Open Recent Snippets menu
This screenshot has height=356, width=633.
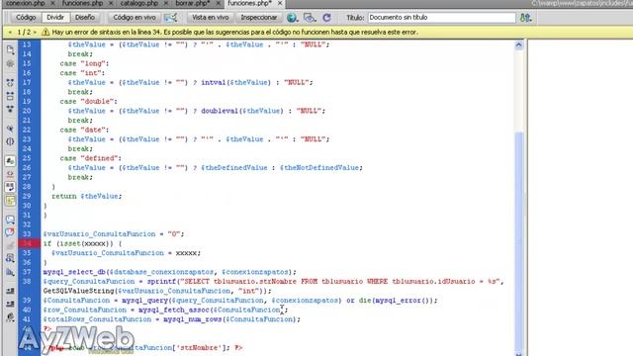click(x=10, y=258)
